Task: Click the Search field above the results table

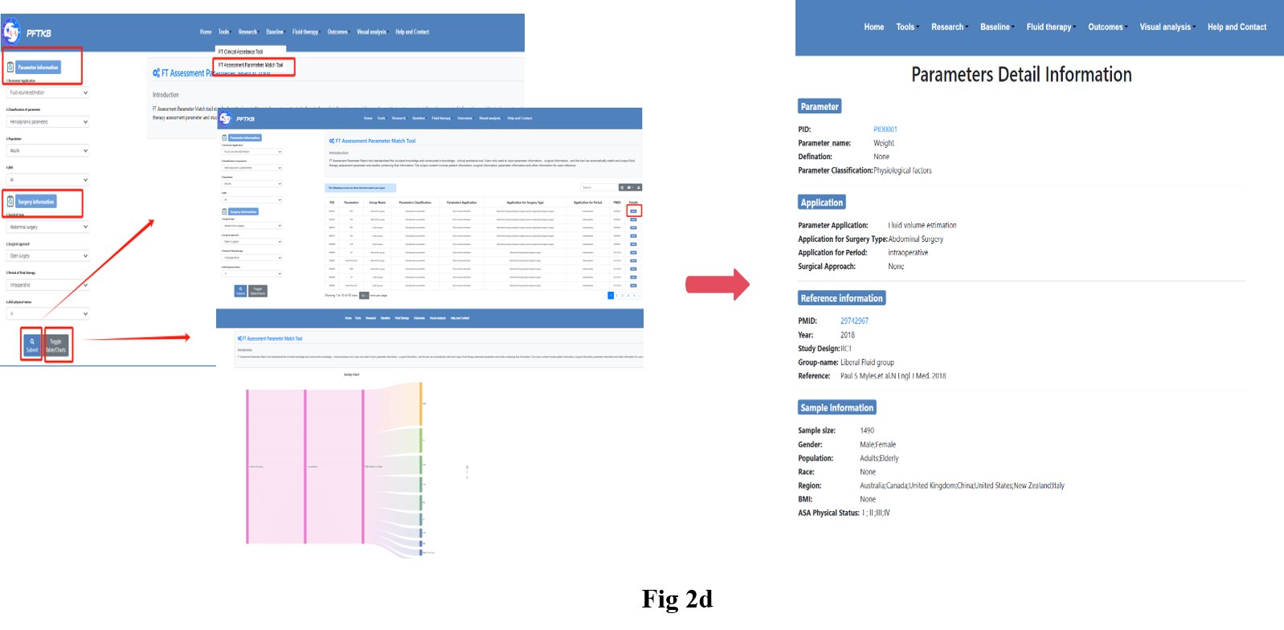Action: coord(598,187)
